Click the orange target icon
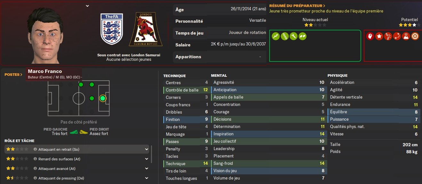422x184 pixels. 415,36
